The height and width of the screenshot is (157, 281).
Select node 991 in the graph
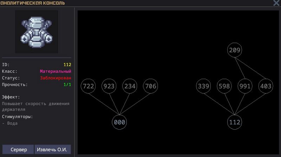click(x=245, y=86)
